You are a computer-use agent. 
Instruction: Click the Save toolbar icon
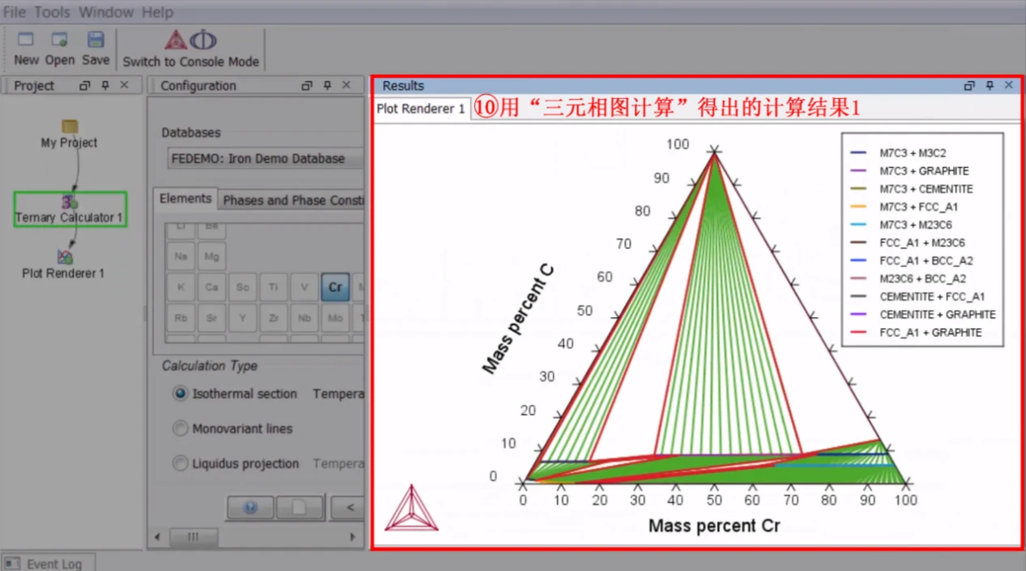pos(96,40)
